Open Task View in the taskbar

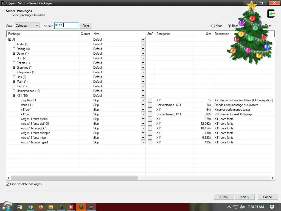[20, 207]
